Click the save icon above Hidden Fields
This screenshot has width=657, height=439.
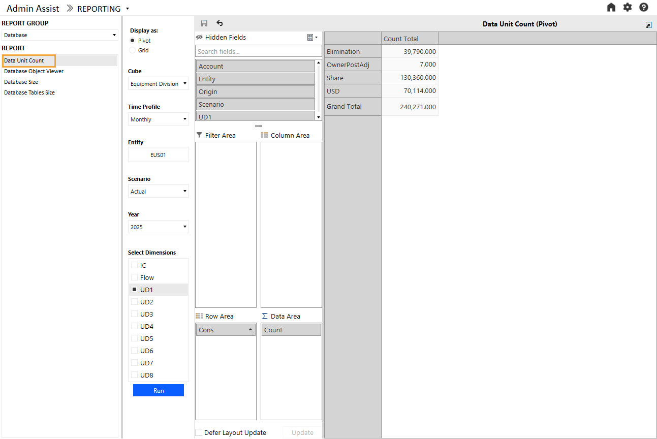204,23
